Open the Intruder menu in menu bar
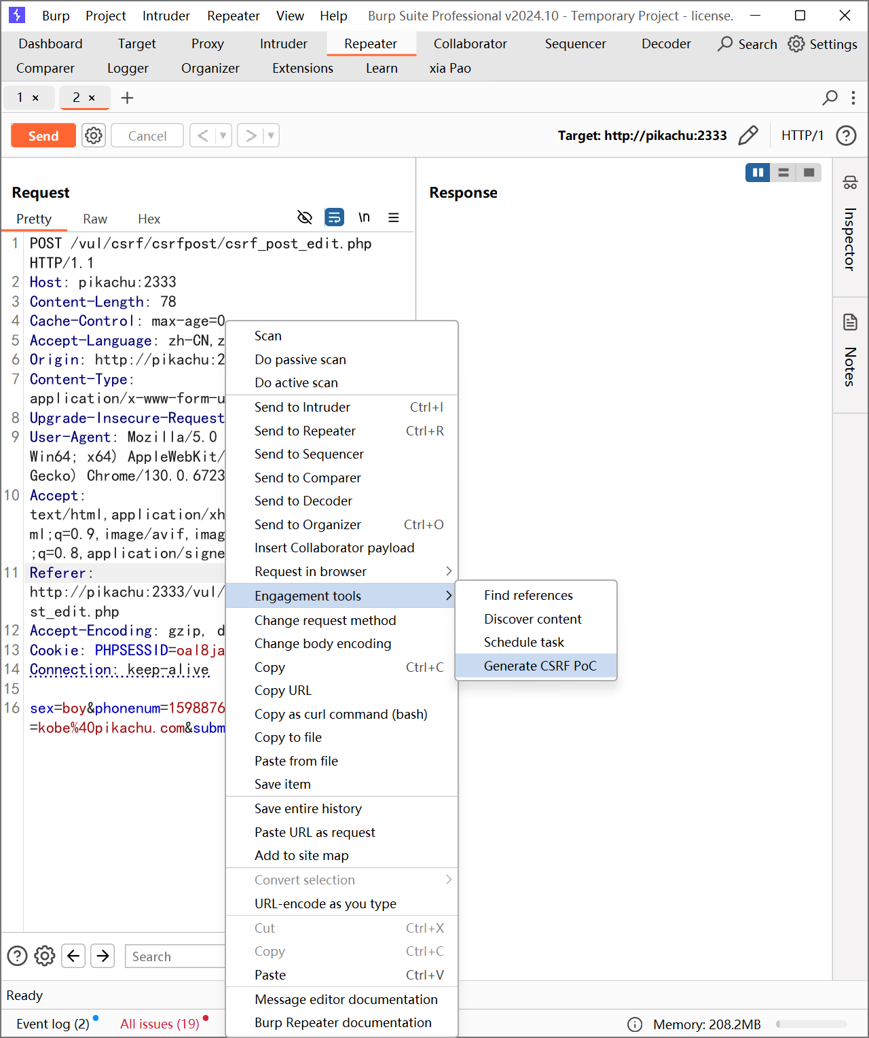869x1038 pixels. [166, 16]
